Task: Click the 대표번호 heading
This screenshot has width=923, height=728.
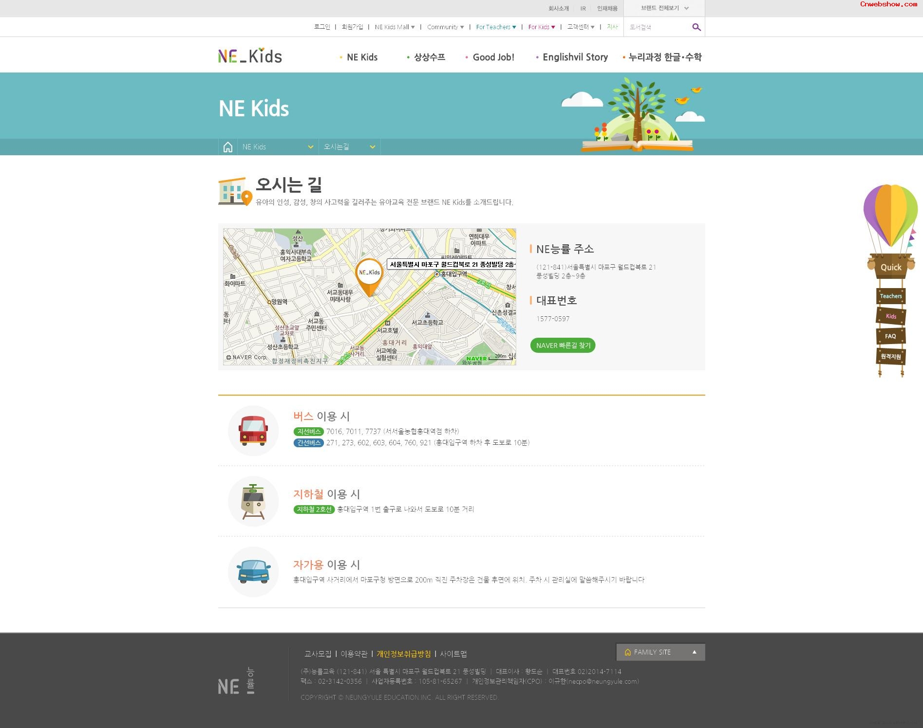Action: point(557,300)
